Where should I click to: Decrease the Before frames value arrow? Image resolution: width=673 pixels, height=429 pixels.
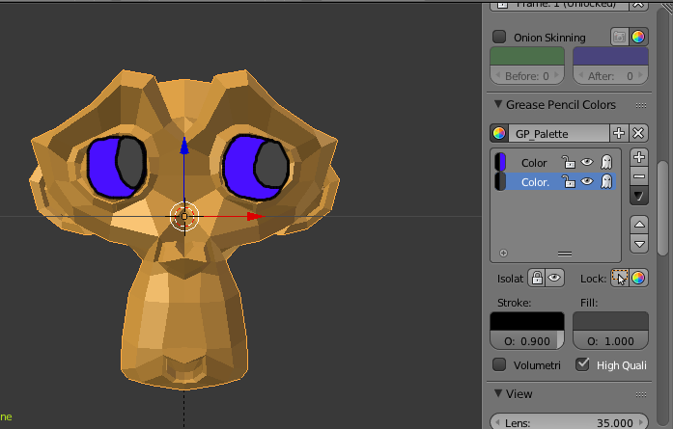(498, 75)
